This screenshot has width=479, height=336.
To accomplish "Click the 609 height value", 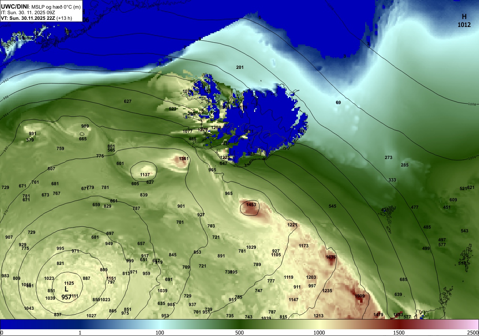I will 453,200.
